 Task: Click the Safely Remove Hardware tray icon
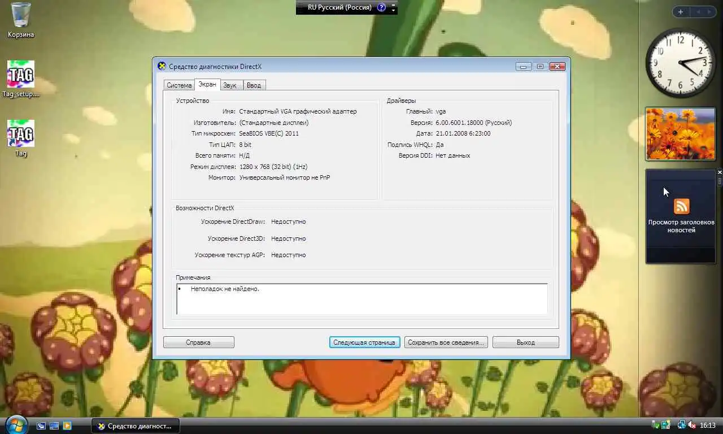pyautogui.click(x=656, y=426)
